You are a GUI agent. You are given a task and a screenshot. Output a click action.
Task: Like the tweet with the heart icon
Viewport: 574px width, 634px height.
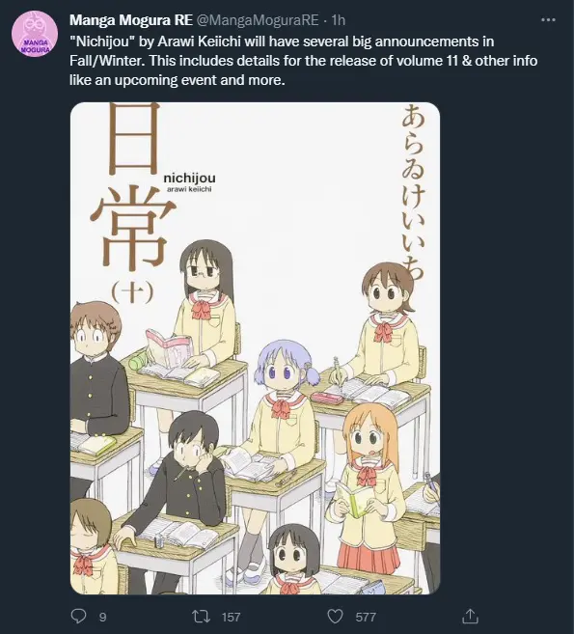(x=335, y=617)
